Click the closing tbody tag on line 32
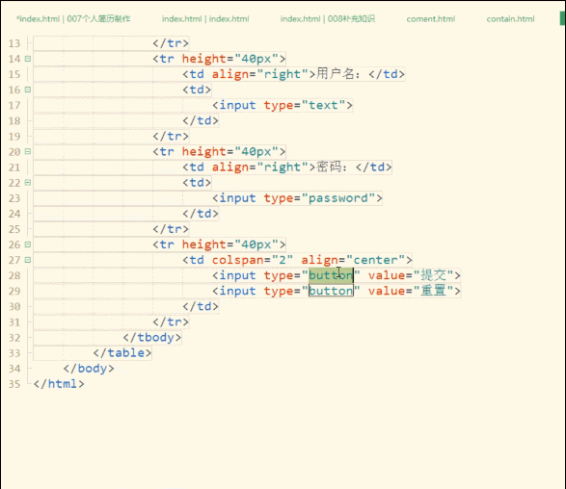The height and width of the screenshot is (489, 566). coord(152,338)
